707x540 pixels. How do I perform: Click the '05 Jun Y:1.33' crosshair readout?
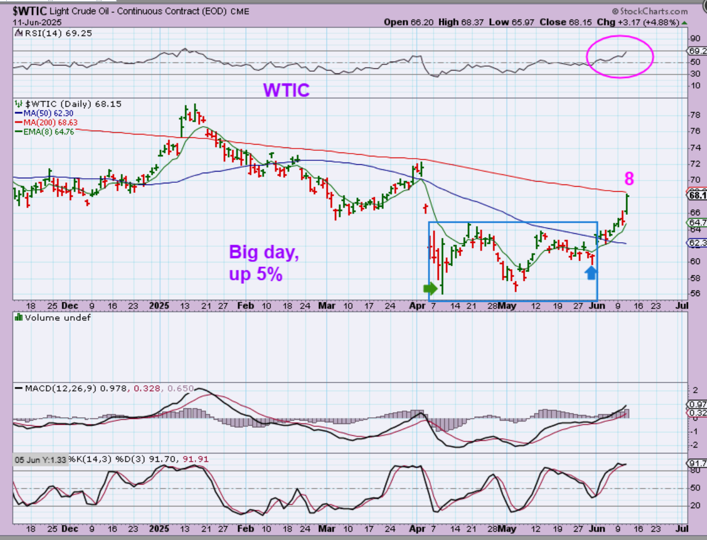point(40,459)
